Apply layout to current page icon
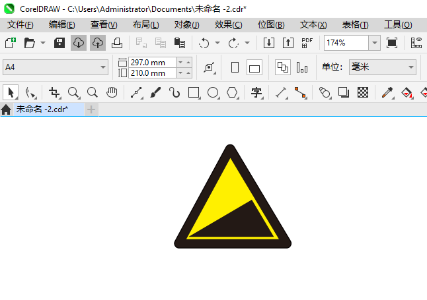 [302, 67]
